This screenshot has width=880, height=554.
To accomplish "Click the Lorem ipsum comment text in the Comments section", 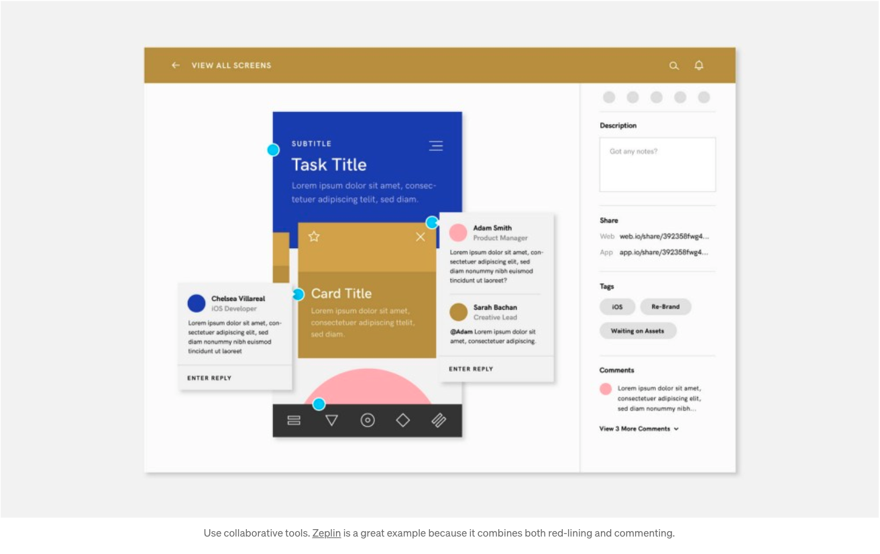I will [x=659, y=398].
